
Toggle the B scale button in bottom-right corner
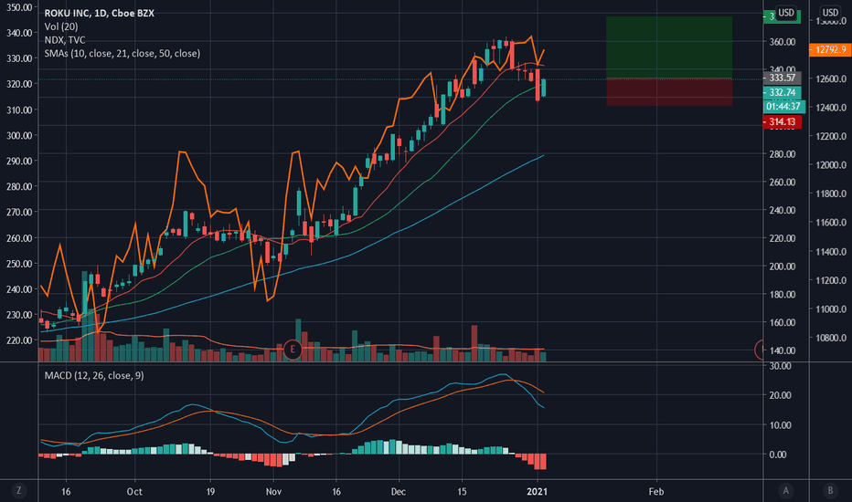(x=830, y=491)
